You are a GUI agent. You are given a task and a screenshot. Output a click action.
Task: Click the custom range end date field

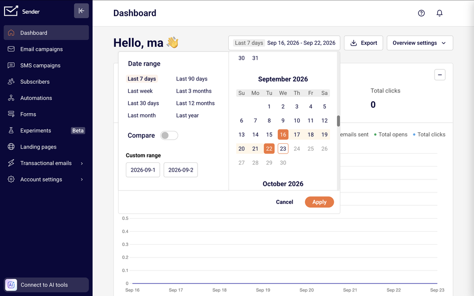(x=181, y=170)
